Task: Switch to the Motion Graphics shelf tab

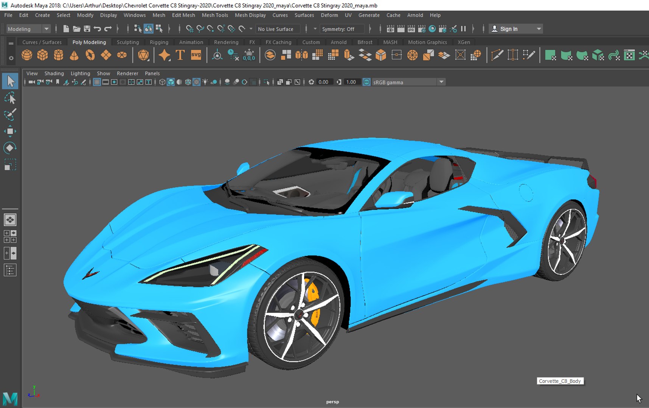Action: [x=427, y=42]
